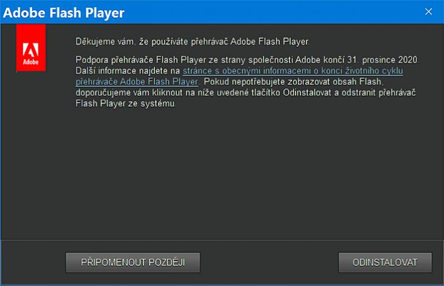This screenshot has width=444, height=286.
Task: Open the link starting with 'stránce s obecnými informacemi'
Action: 293,70
